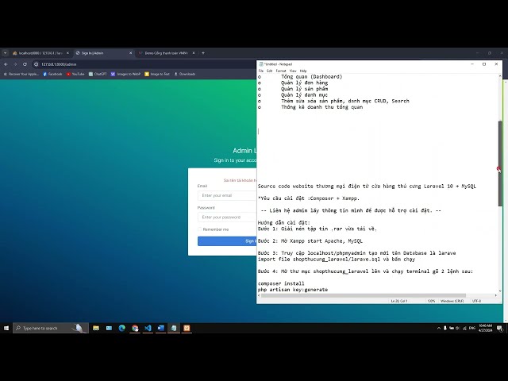Click Notepad's scroll up arrow
508x381 pixels.
coord(500,76)
